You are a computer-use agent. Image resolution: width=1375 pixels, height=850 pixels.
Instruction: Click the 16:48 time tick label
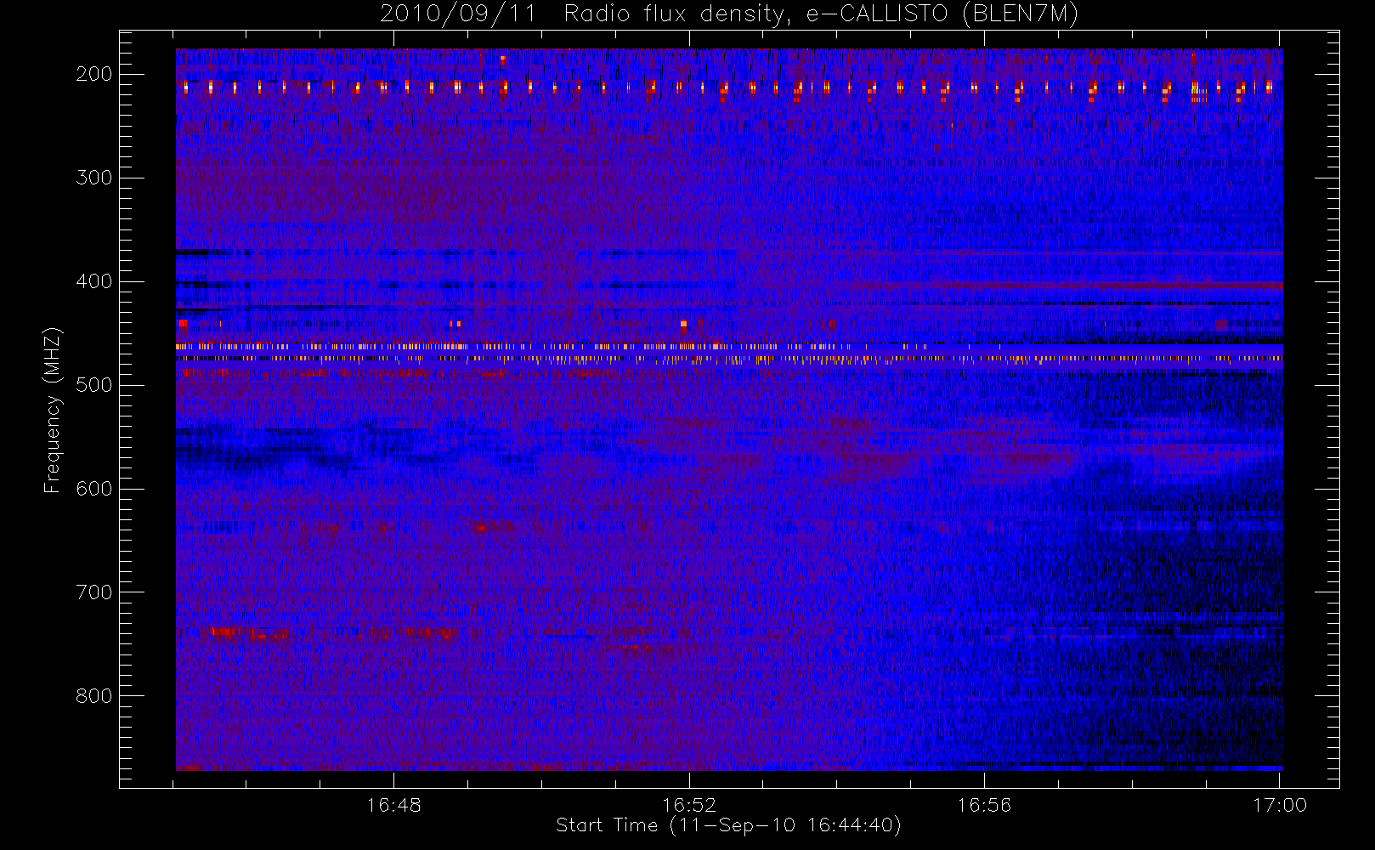click(393, 805)
